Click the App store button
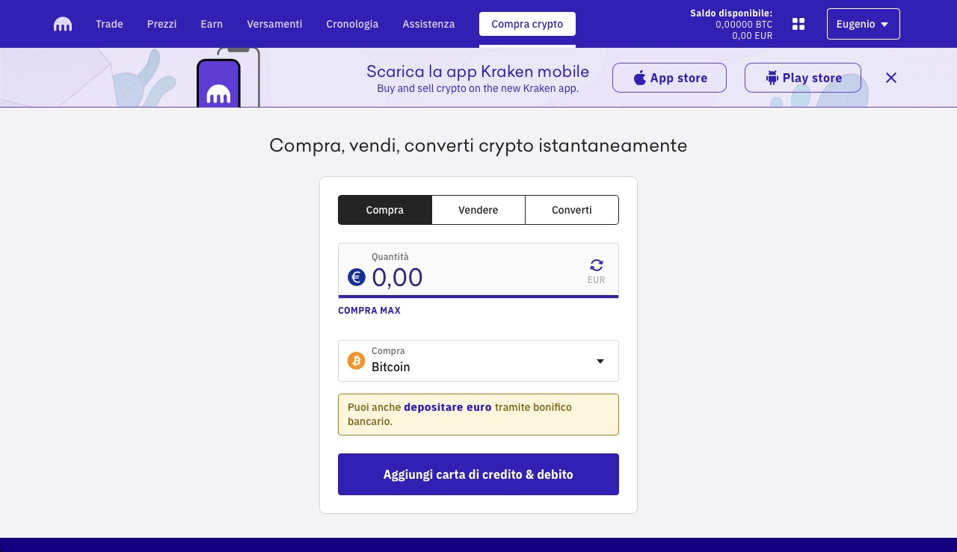 [x=669, y=78]
